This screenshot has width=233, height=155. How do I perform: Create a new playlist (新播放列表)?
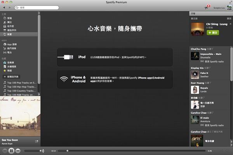[x=11, y=77]
